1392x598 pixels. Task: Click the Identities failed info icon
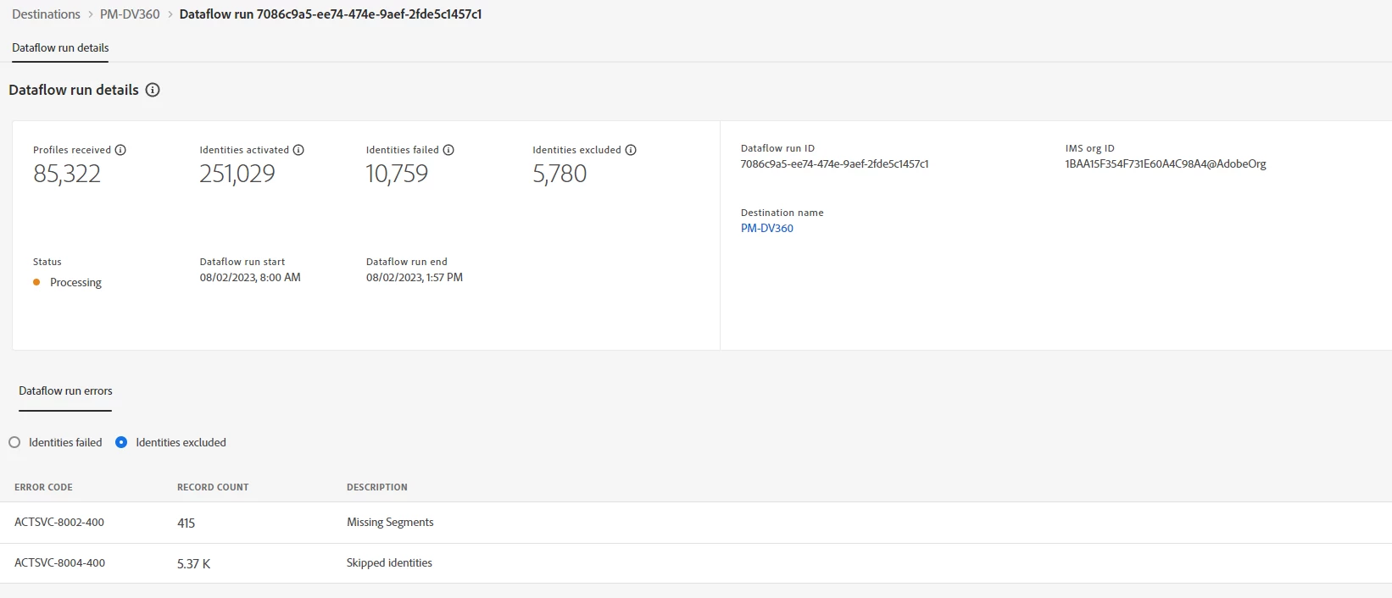448,150
